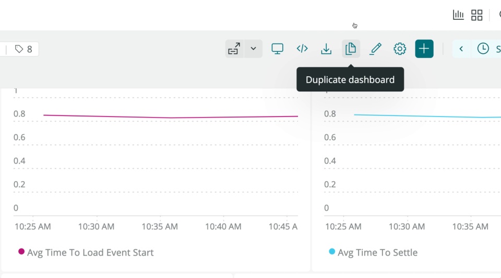Open TV mode monitor icon
This screenshot has height=278, width=501.
(x=277, y=49)
